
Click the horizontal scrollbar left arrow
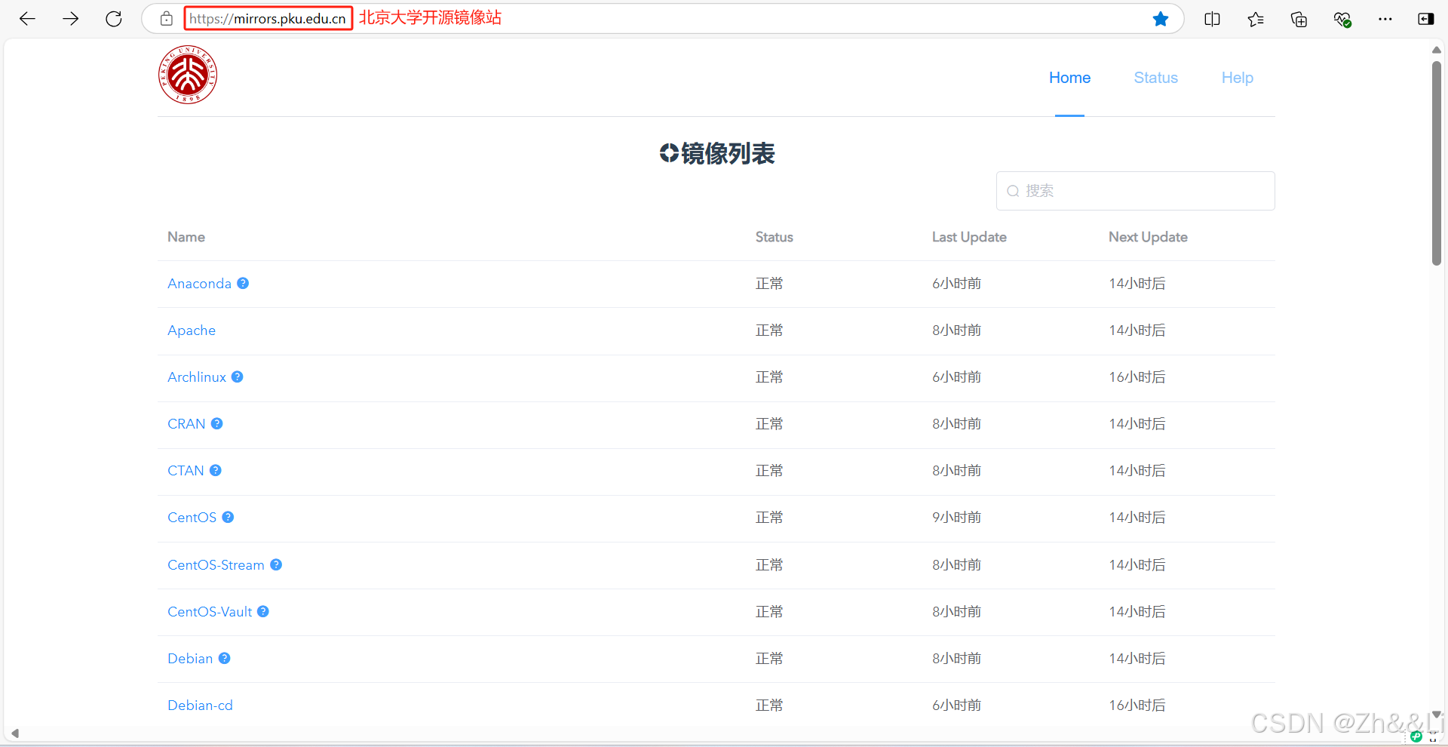point(14,733)
